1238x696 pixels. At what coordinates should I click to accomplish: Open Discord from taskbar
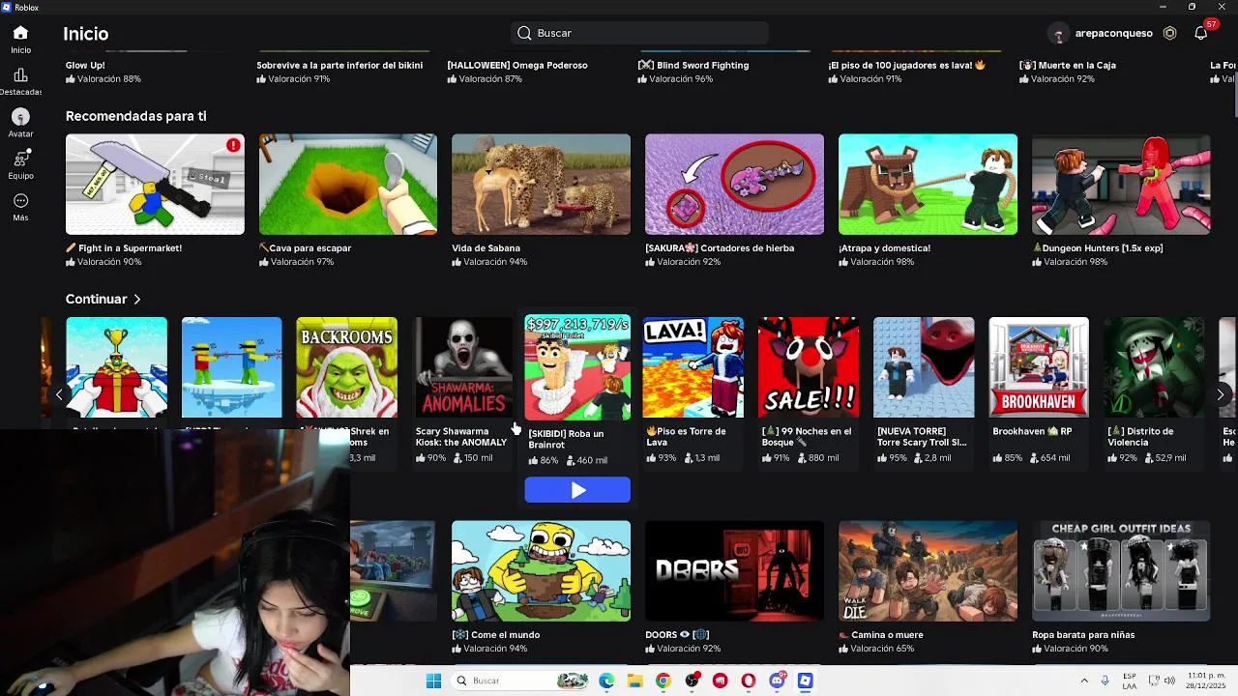777,681
